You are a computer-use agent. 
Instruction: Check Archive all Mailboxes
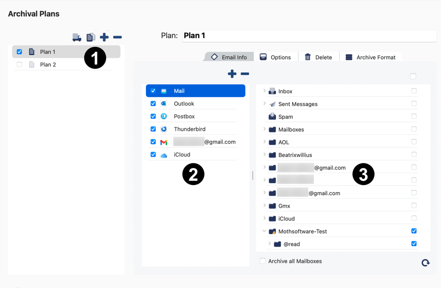point(263,261)
